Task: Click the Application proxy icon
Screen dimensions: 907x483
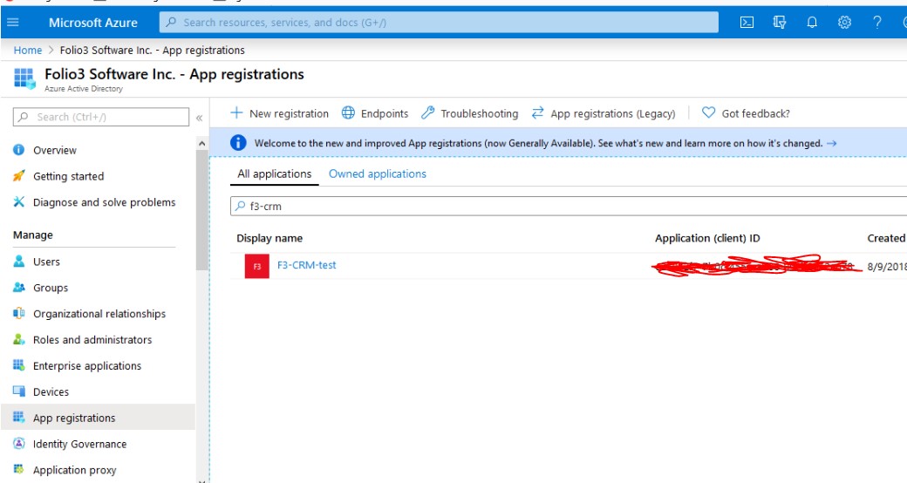Action: pyautogui.click(x=18, y=469)
